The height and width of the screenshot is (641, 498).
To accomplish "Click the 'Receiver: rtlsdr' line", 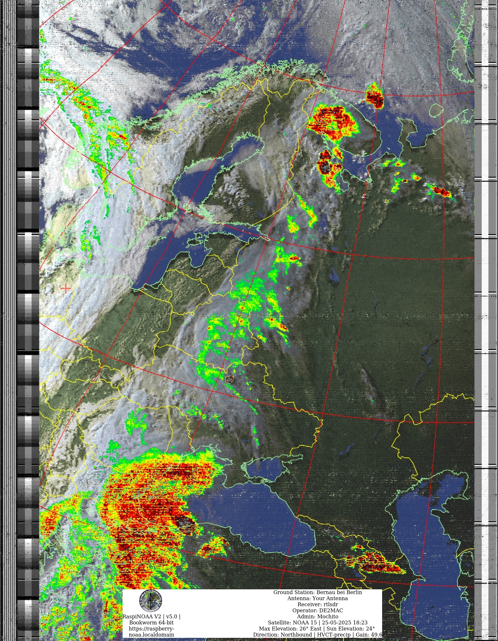I will [318, 604].
